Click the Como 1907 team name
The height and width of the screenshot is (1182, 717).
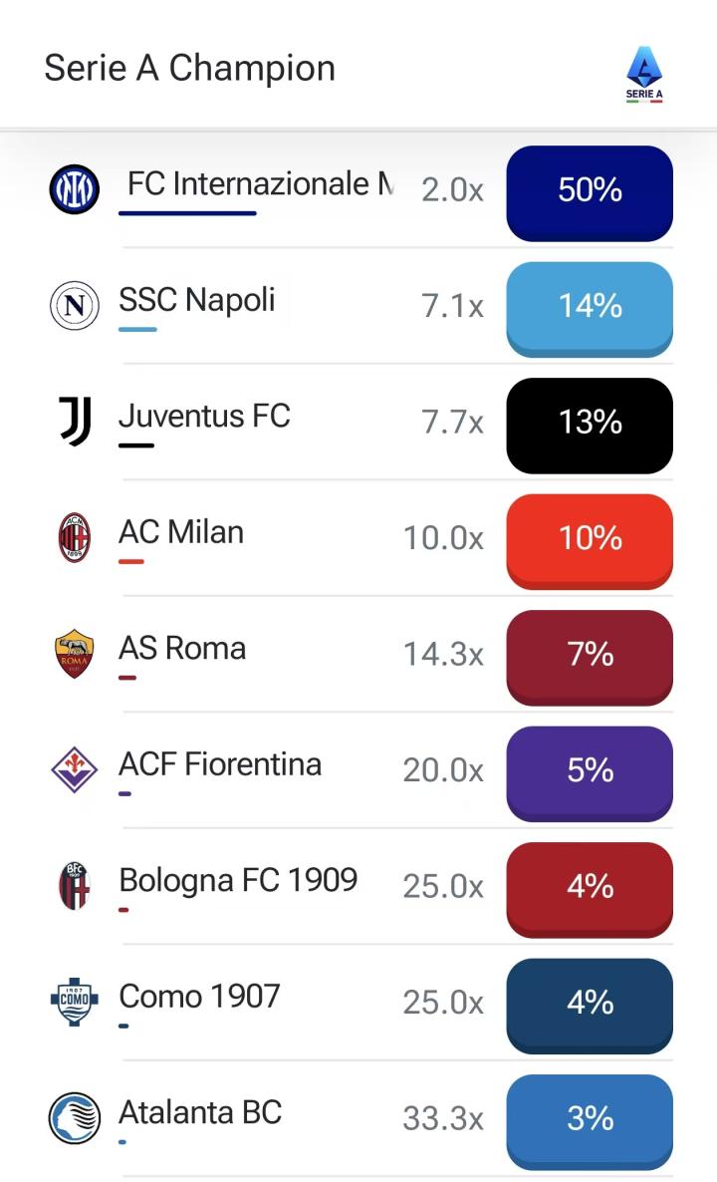199,996
